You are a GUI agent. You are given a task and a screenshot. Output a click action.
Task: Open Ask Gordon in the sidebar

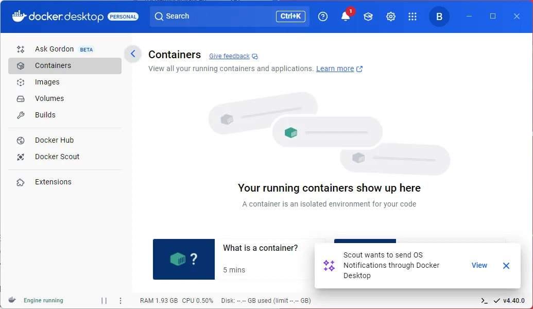pos(64,49)
